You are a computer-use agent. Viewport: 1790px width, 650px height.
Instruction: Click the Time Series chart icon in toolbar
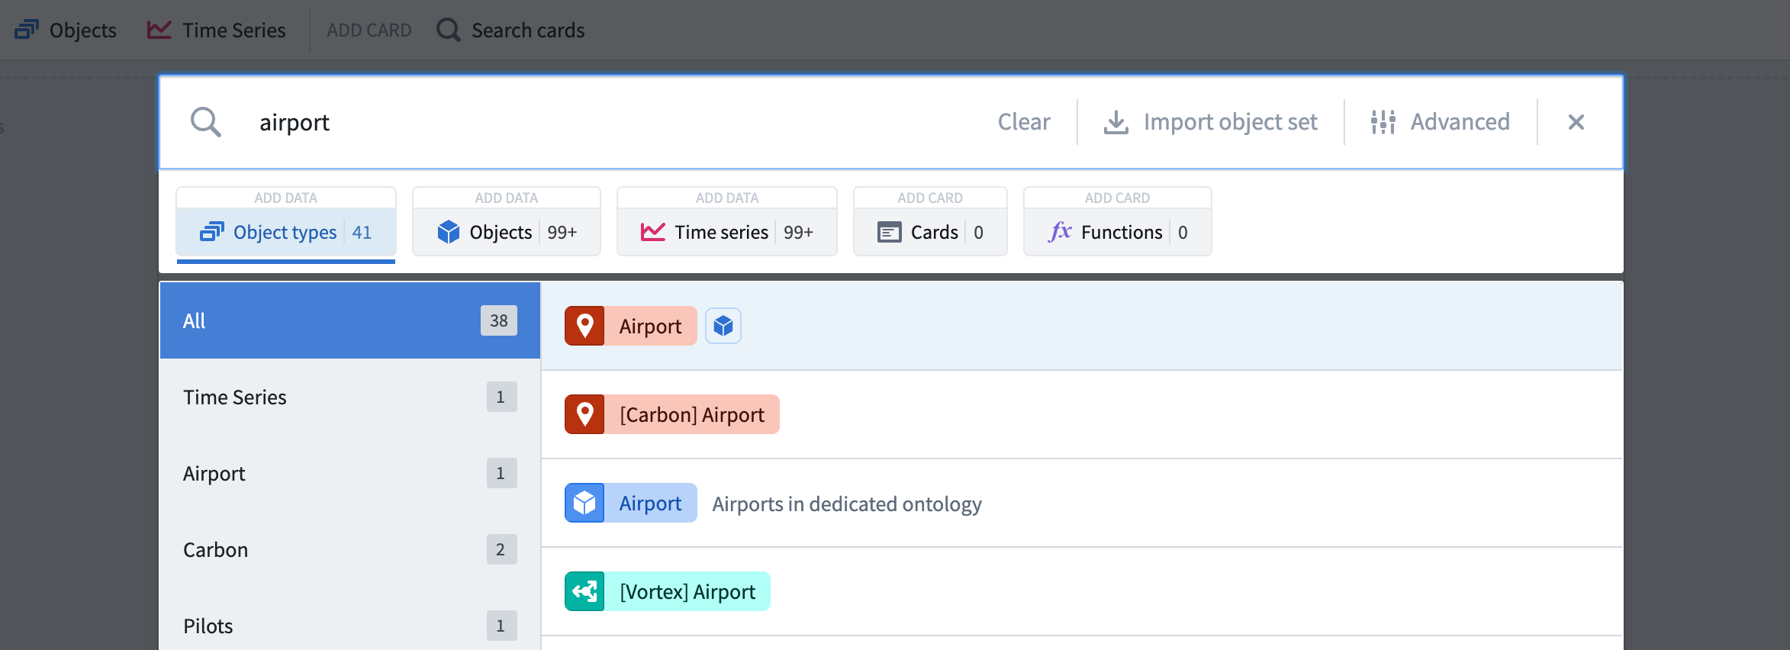point(159,30)
